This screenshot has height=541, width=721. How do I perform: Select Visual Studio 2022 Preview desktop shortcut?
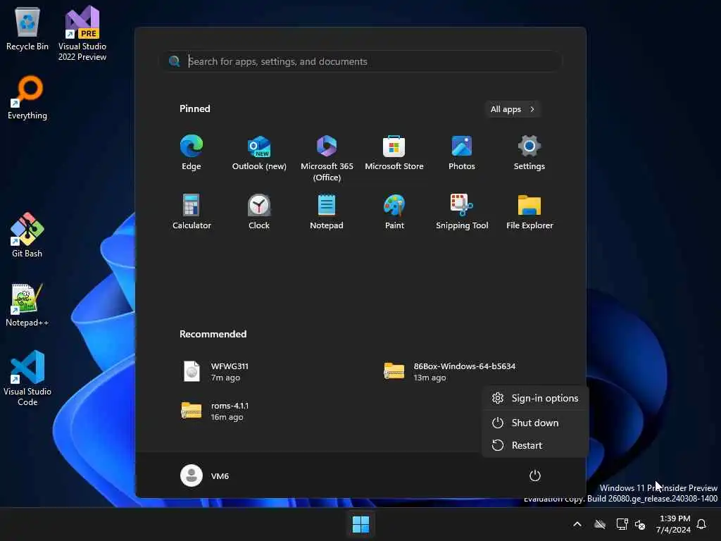pyautogui.click(x=82, y=33)
